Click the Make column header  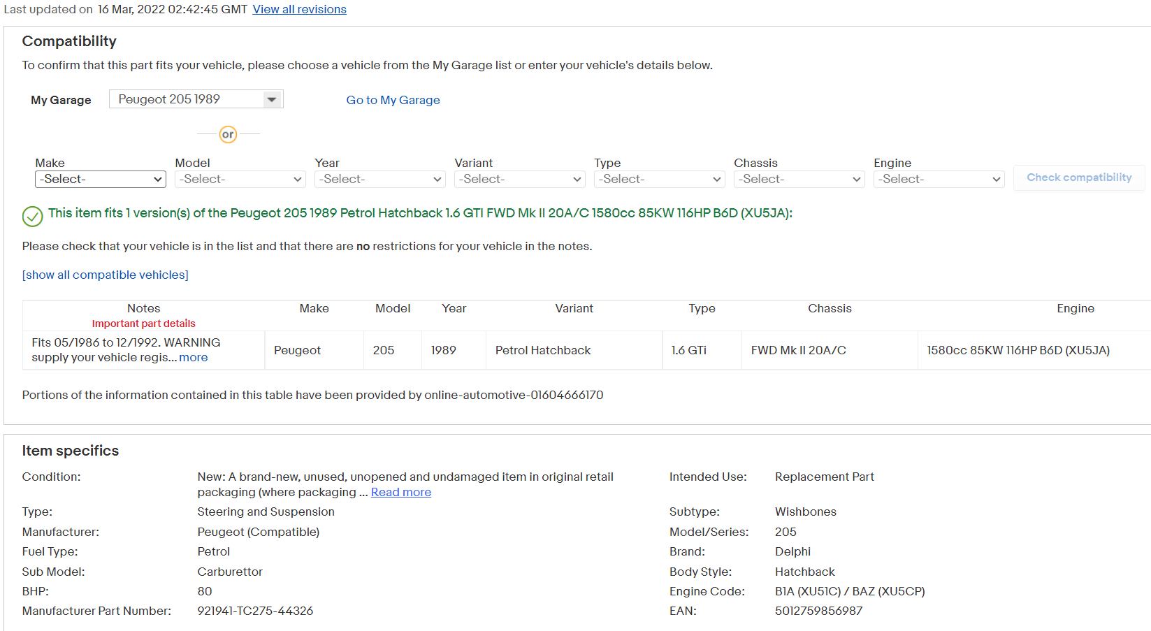click(314, 308)
